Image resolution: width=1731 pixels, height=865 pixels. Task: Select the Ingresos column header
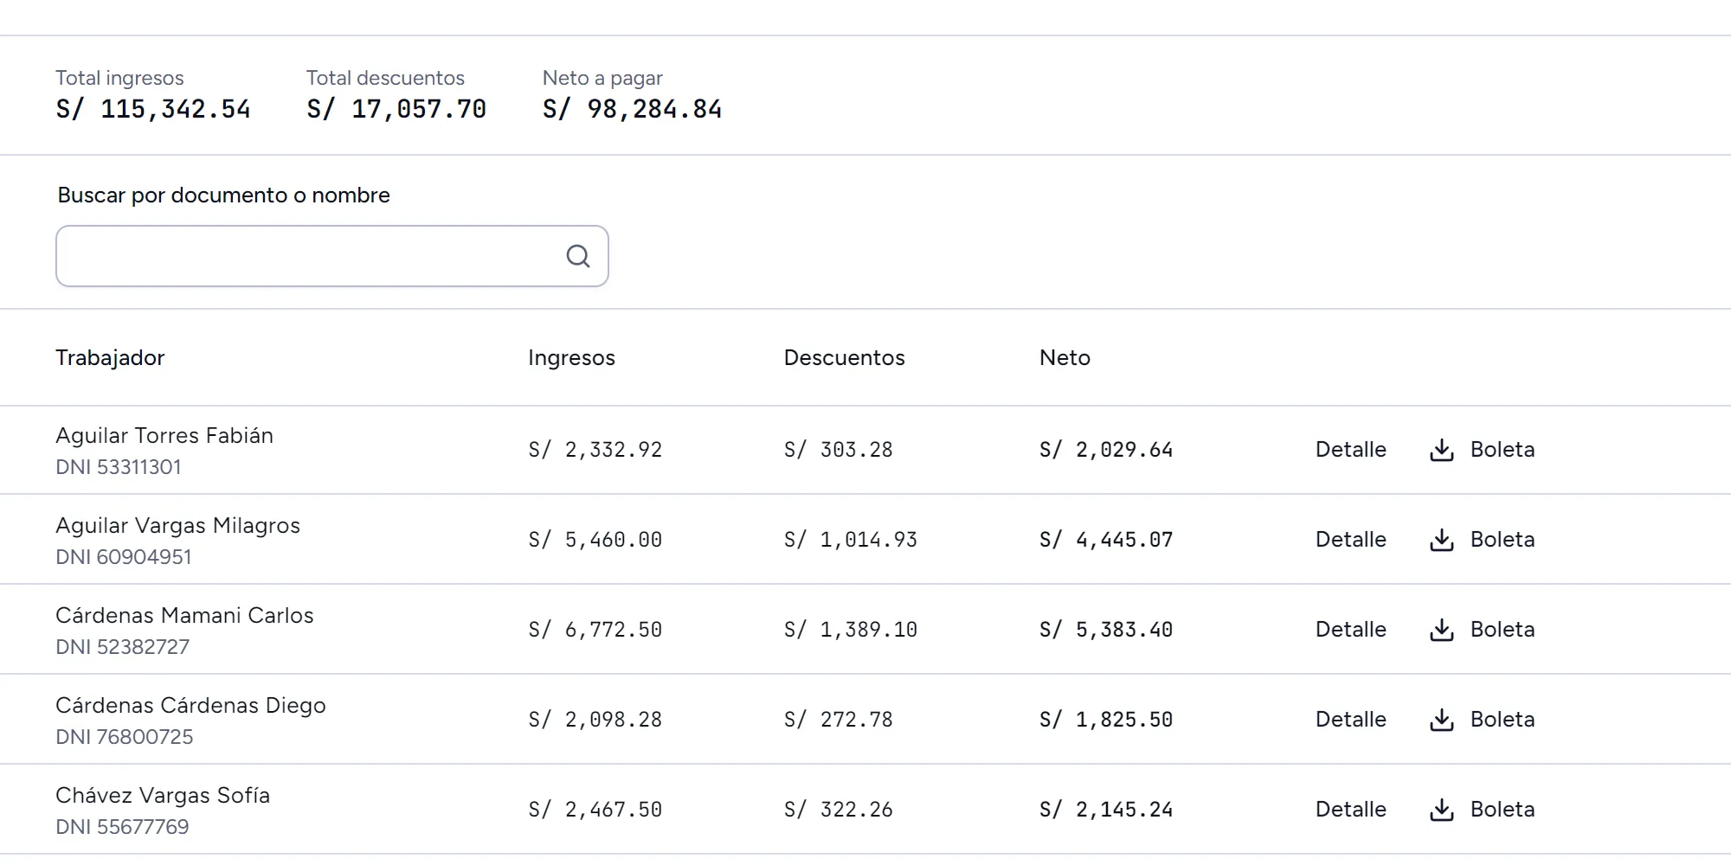pyautogui.click(x=571, y=358)
